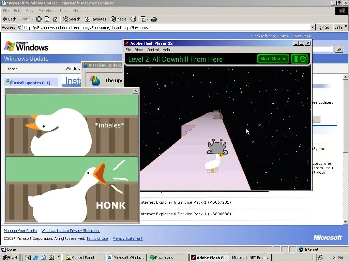Click the Installing Updates dialog title bar

103,65
